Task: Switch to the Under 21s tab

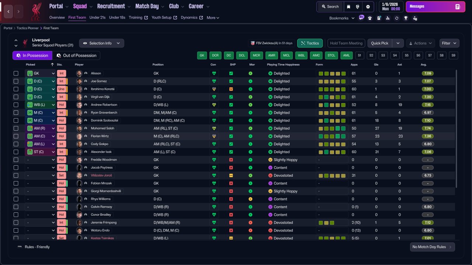Action: tap(98, 18)
